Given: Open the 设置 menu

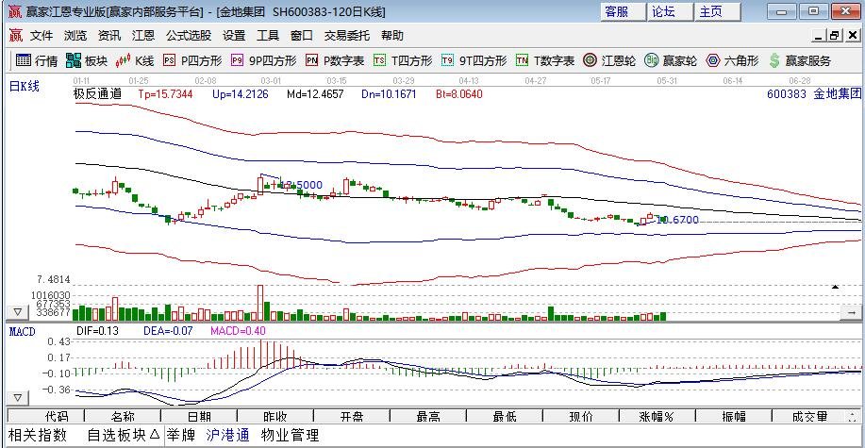Looking at the screenshot, I should tap(234, 36).
